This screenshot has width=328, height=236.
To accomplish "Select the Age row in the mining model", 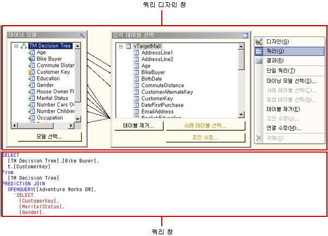I will coord(41,52).
